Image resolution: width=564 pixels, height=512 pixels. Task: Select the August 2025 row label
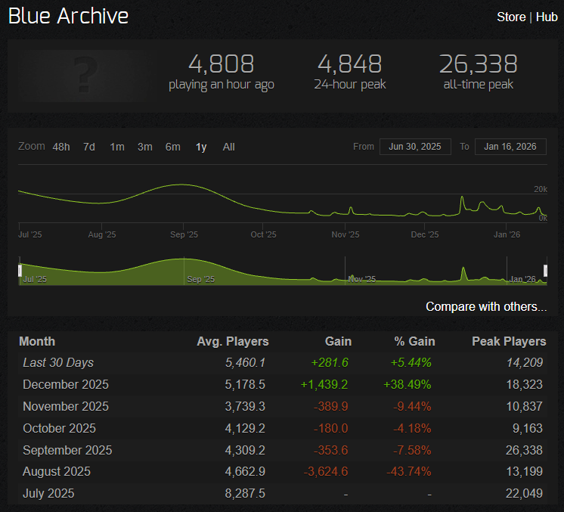[57, 471]
